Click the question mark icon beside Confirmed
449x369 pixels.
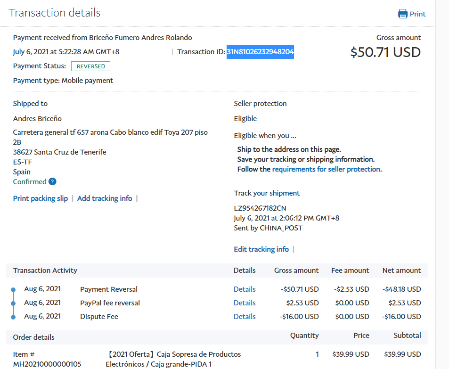pos(53,181)
